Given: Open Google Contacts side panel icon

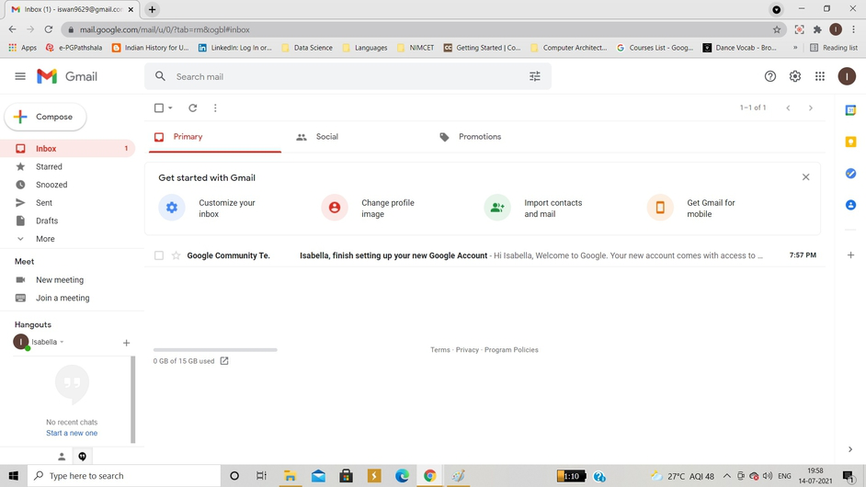Looking at the screenshot, I should pyautogui.click(x=850, y=205).
